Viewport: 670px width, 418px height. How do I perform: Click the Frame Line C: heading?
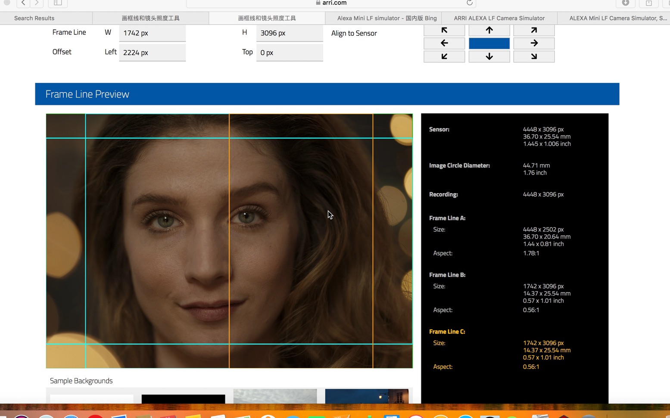tap(447, 332)
